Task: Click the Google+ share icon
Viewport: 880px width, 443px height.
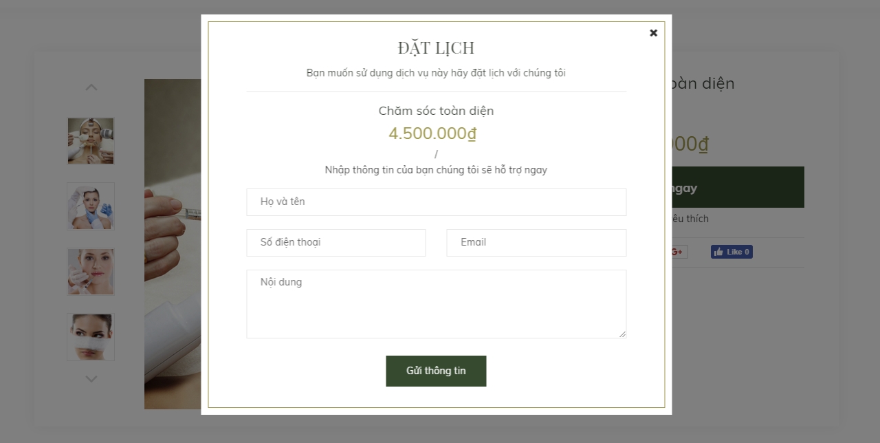Action: 678,252
